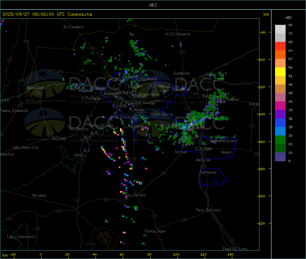
Task: Click the La_Nora label
Action: (x=135, y=86)
